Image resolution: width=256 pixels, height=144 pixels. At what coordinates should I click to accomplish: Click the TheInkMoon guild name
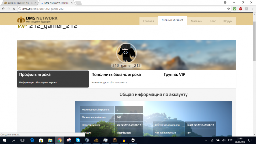124,132
